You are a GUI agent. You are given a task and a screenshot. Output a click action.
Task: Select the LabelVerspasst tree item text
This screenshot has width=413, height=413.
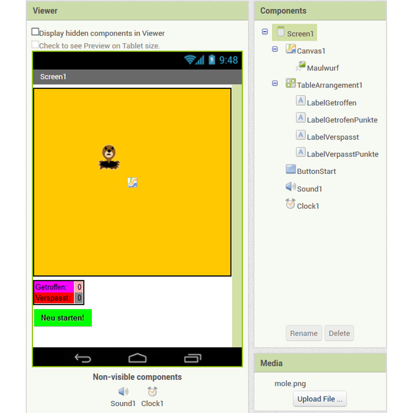pos(333,137)
